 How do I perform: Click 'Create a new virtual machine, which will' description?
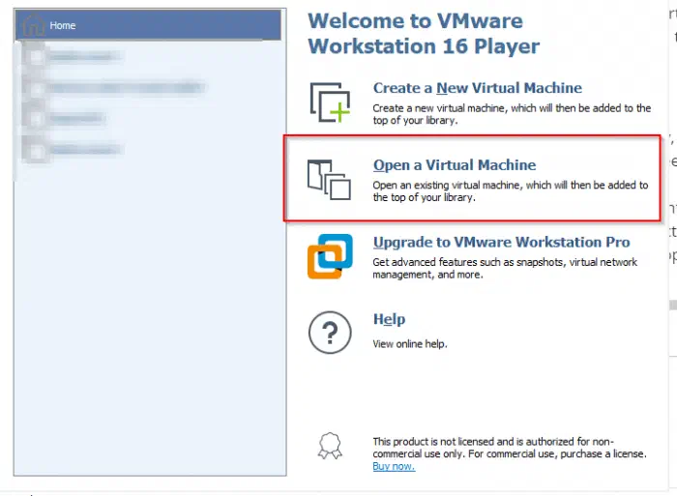[x=512, y=114]
